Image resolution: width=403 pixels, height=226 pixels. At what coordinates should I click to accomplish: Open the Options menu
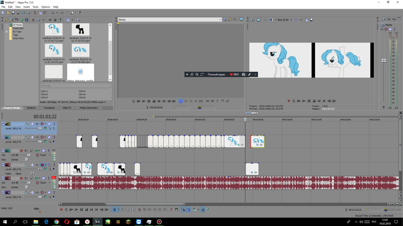46,7
